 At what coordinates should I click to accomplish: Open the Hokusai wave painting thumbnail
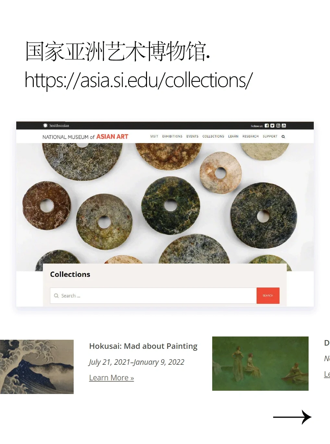[37, 367]
